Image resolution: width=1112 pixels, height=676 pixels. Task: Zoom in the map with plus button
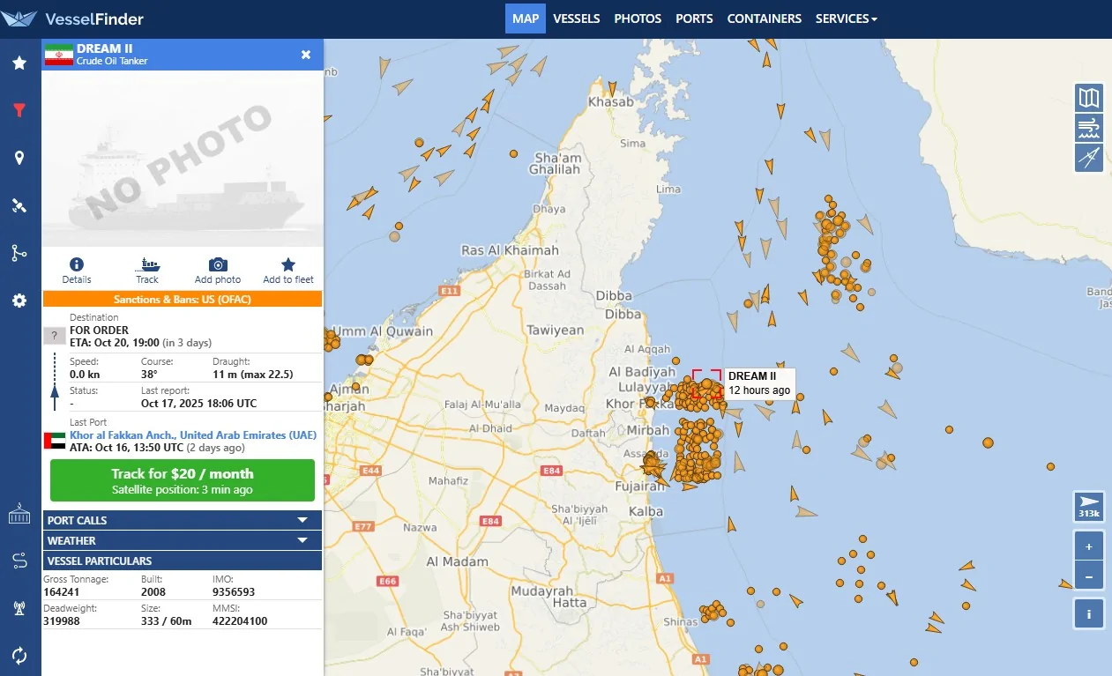pos(1089,546)
